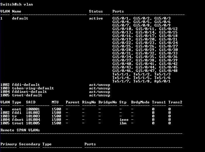Select Stp value 'ibm'
The width and height of the screenshot is (205, 152).
tap(123, 123)
